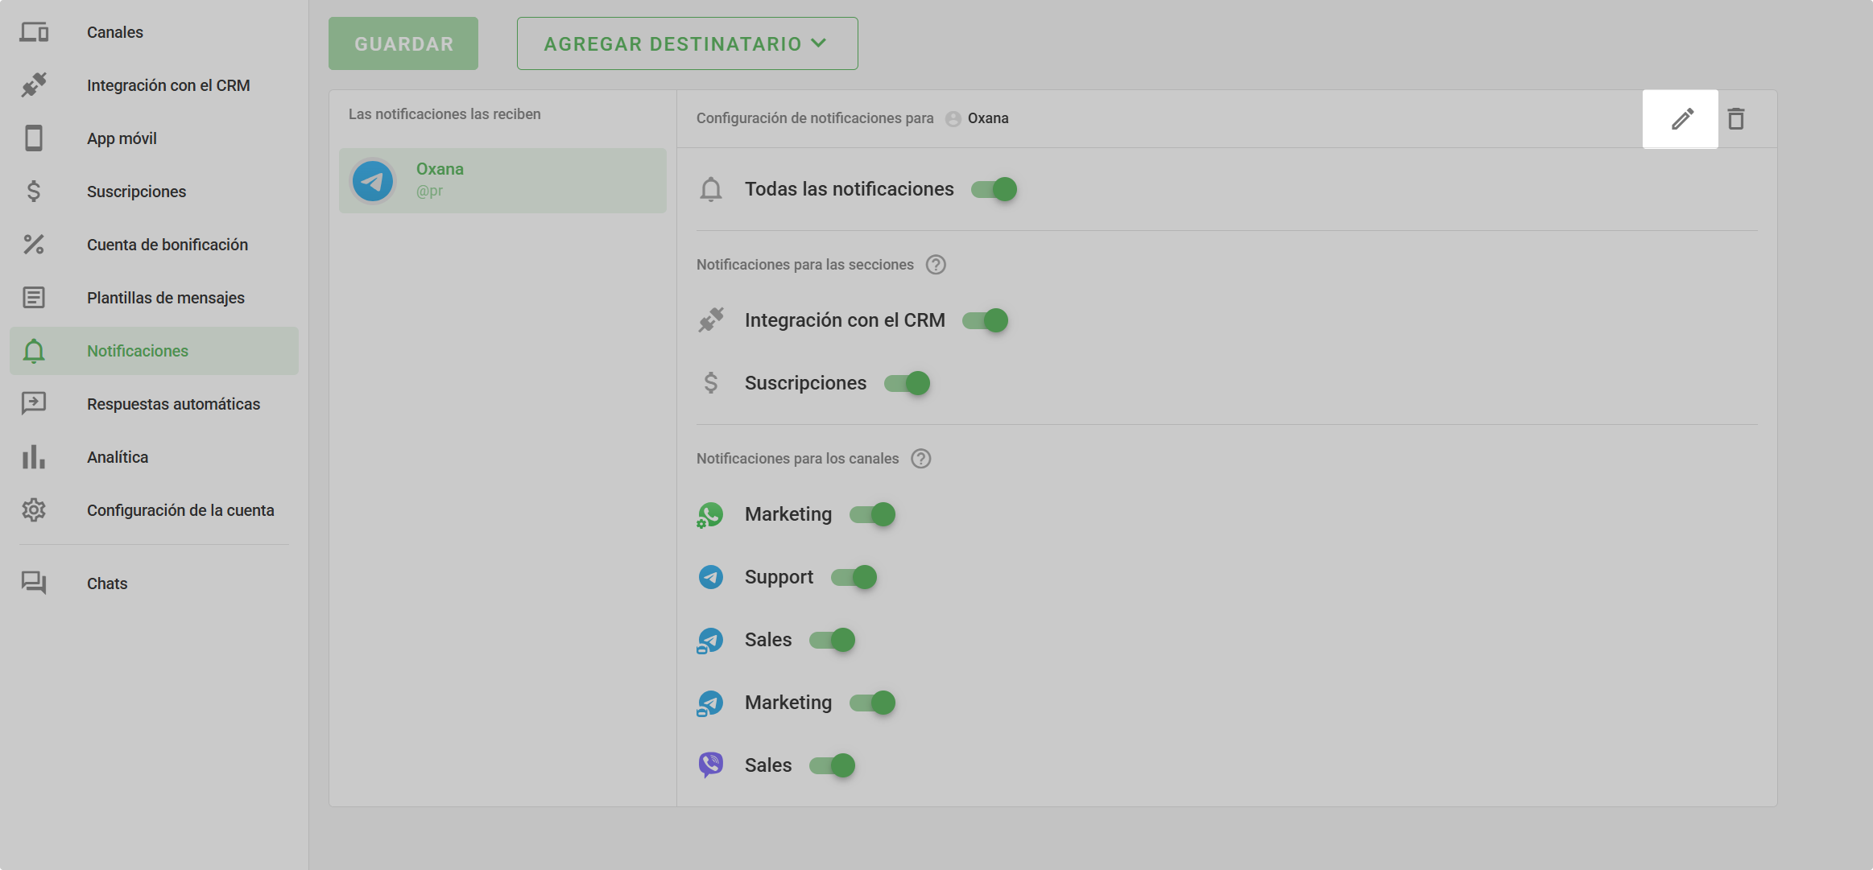Viewport: 1873px width, 870px height.
Task: Toggle the WhatsApp Marketing channel switch
Action: coord(873,514)
